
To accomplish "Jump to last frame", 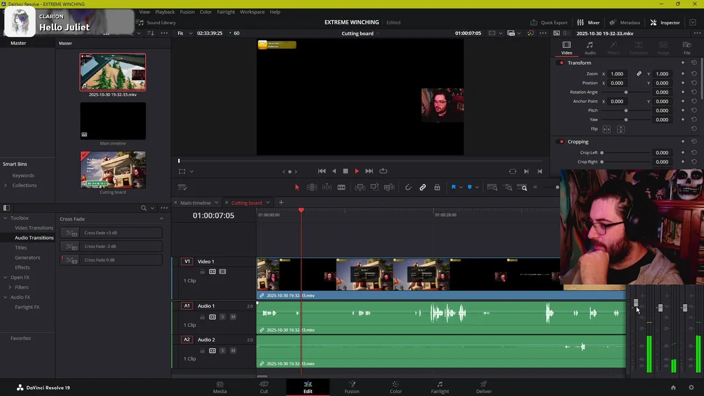I will coord(369,171).
